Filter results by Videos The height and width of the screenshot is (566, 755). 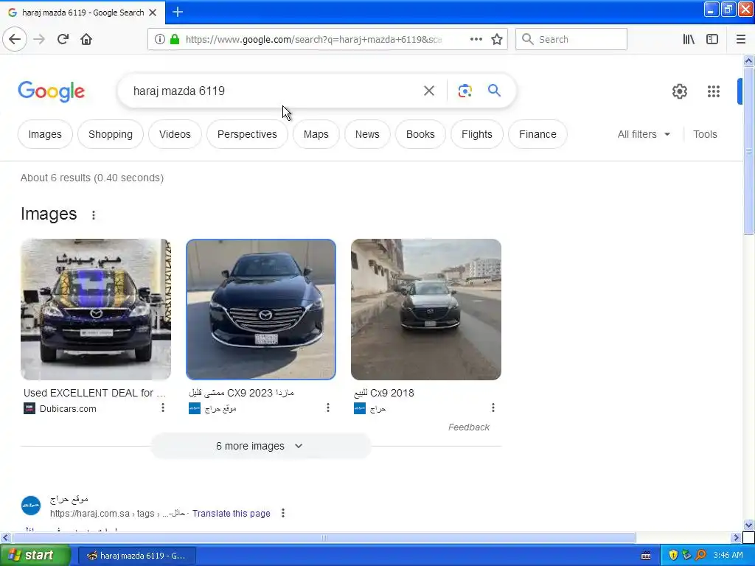pyautogui.click(x=175, y=134)
